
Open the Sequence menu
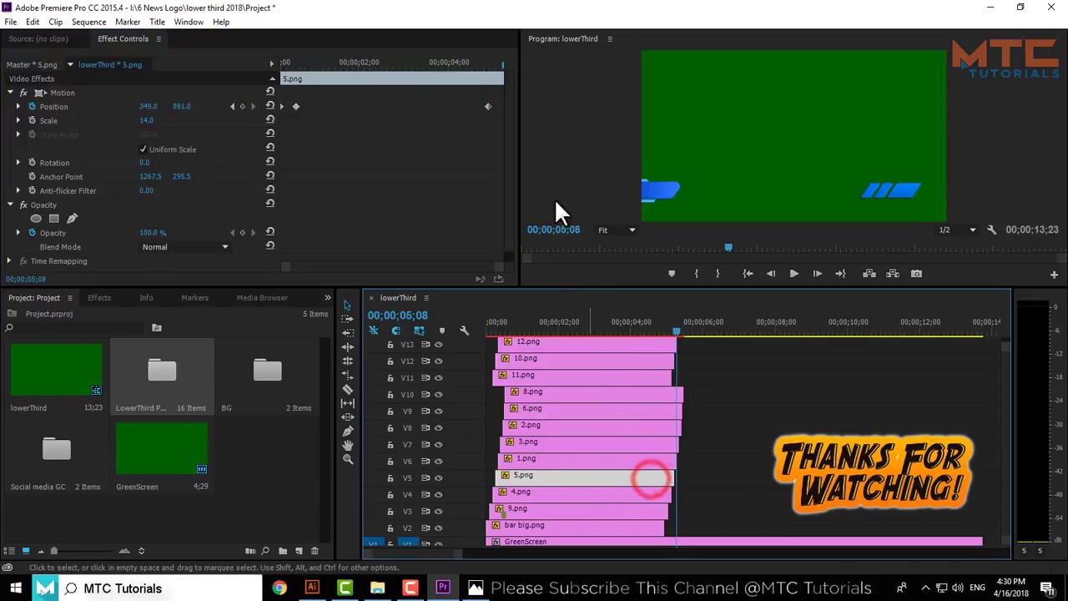[x=88, y=22]
